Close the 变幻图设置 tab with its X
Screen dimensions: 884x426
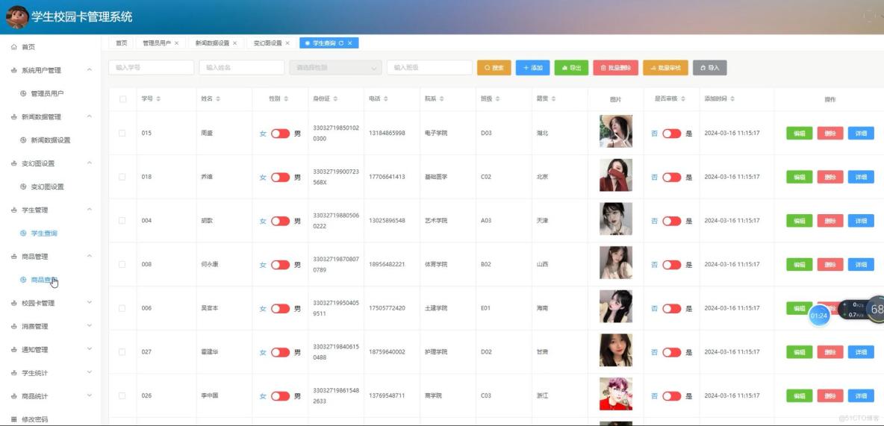point(287,43)
